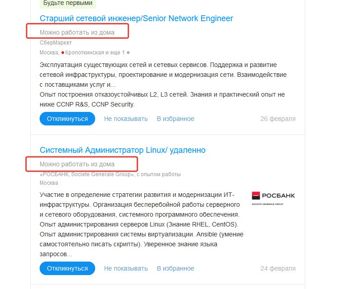Click 'Можно работать из дома' under Linux administrator
The height and width of the screenshot is (289, 339).
(x=77, y=164)
